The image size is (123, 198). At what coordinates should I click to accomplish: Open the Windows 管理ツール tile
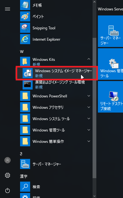tap(110, 64)
